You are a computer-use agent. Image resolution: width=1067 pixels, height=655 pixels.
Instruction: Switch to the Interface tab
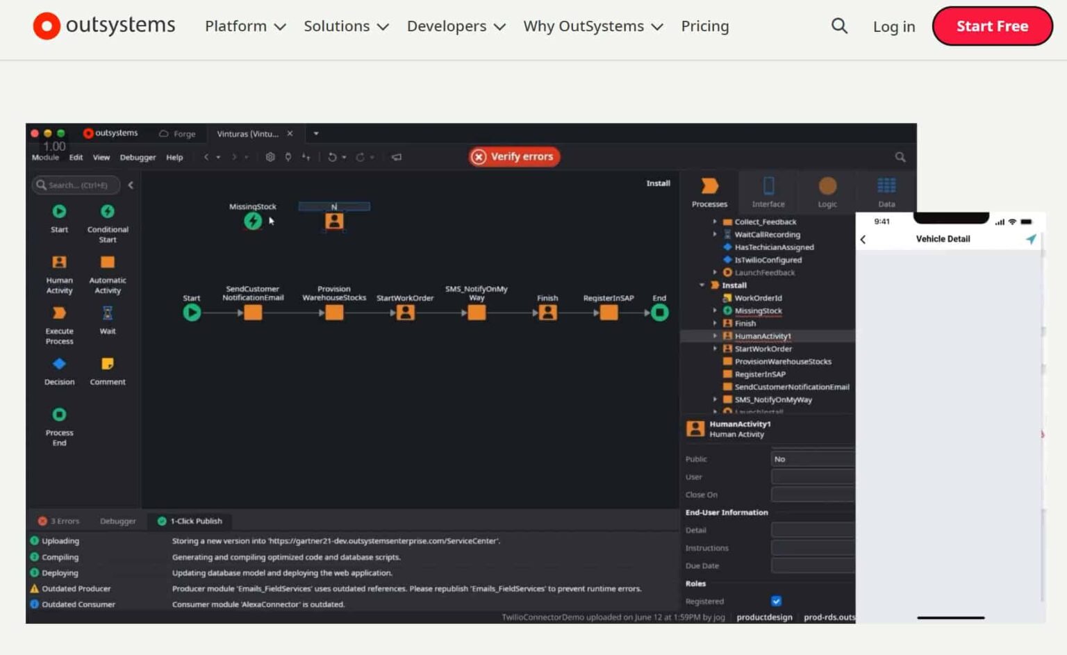tap(768, 192)
